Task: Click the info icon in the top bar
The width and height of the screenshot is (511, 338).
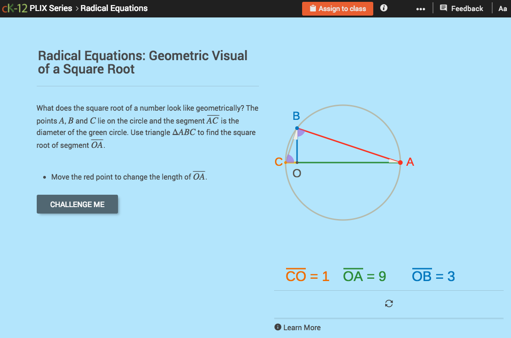Action: (x=383, y=8)
